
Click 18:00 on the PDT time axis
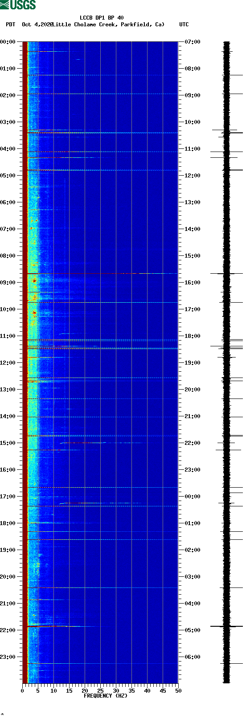pos(8,523)
